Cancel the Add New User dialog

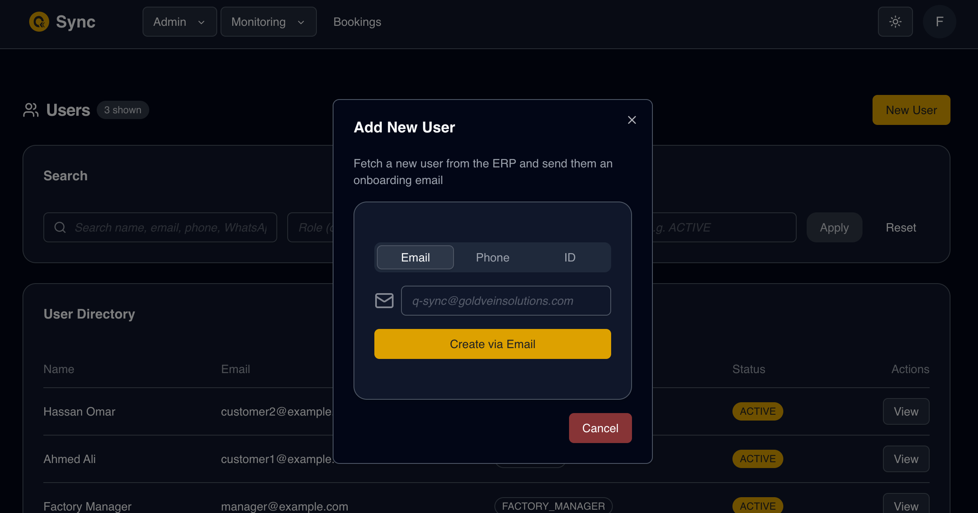pos(600,428)
